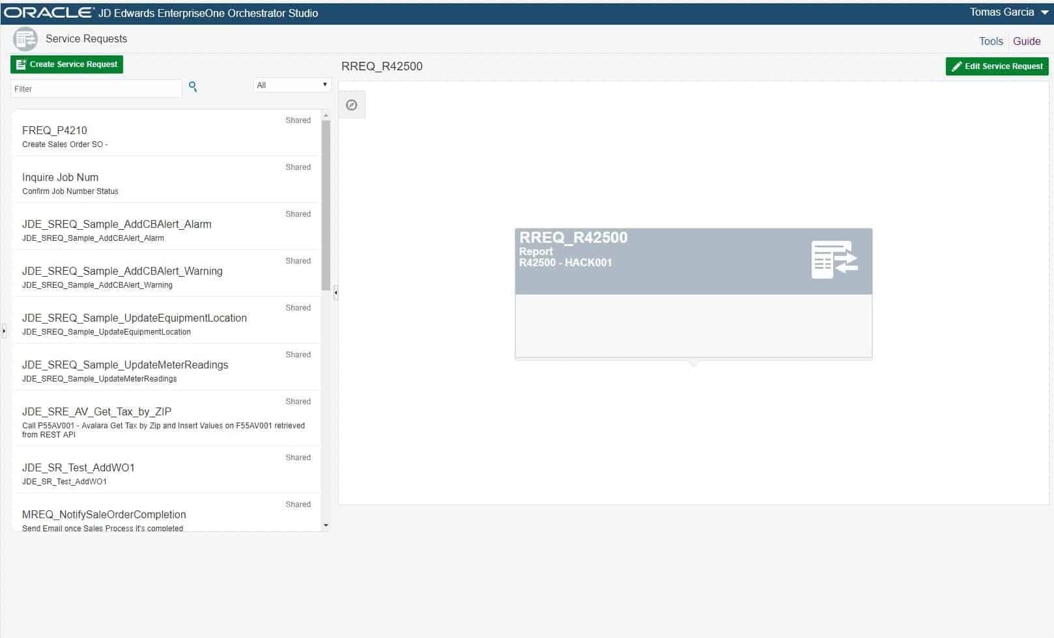The image size is (1054, 638).
Task: Click 'R42500 - HACK001' text in card
Action: point(565,263)
